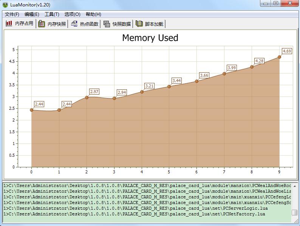This screenshot has height=226, width=300.
Task: Switch to the 热点函数 tab
Action: point(84,24)
